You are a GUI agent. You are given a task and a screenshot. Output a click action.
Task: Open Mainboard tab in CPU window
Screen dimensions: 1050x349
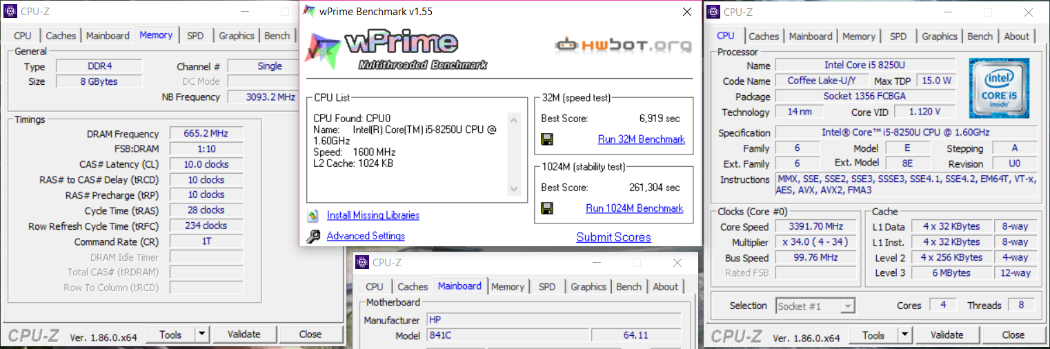pos(811,37)
